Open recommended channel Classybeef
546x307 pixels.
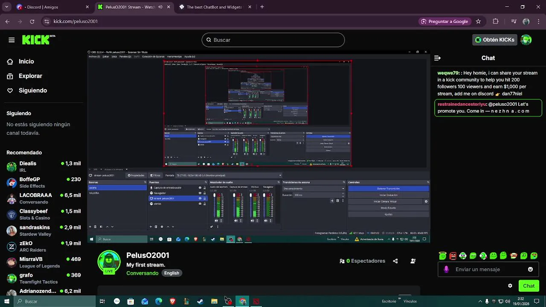pos(44,214)
